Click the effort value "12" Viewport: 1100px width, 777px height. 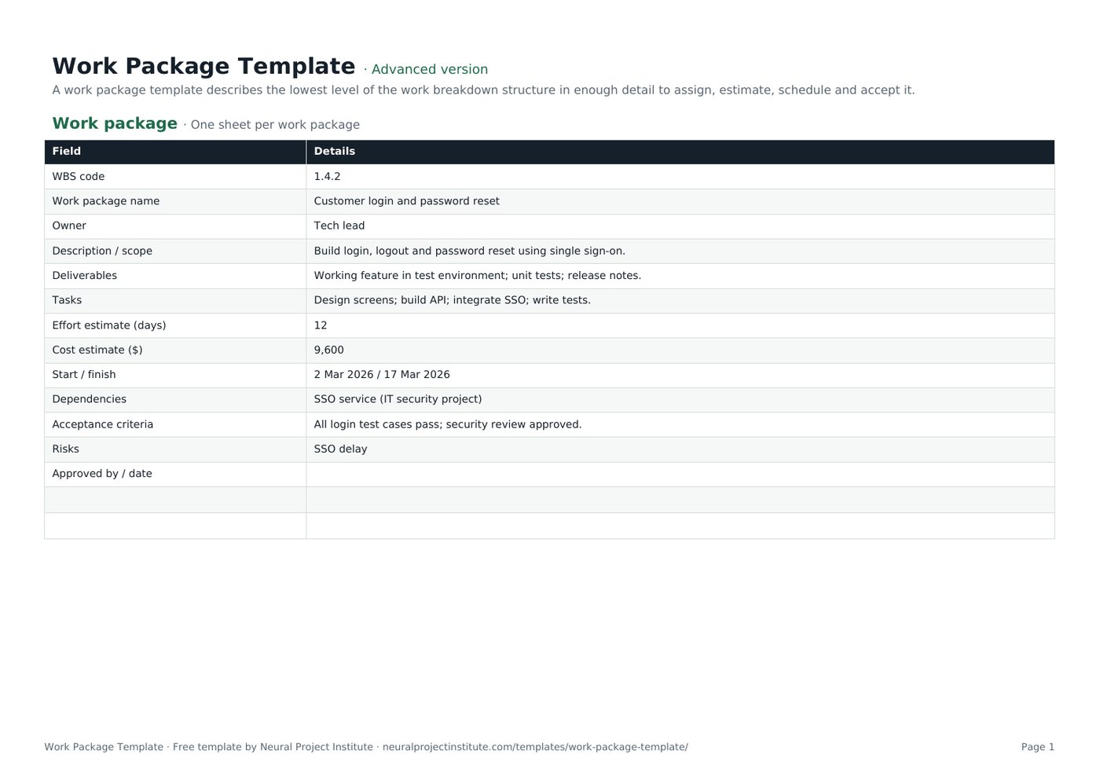pos(680,325)
